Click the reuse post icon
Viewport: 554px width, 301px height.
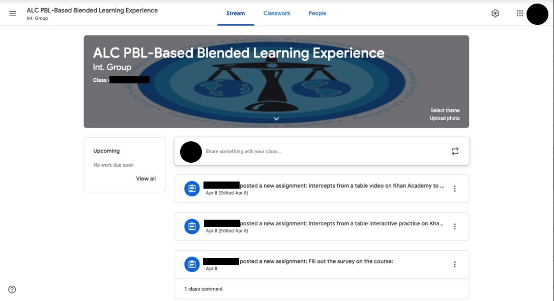(x=455, y=151)
